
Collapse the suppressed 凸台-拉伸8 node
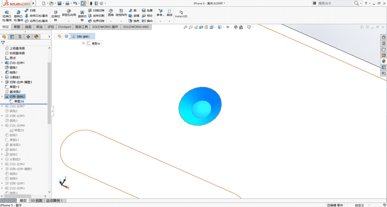point(2,125)
